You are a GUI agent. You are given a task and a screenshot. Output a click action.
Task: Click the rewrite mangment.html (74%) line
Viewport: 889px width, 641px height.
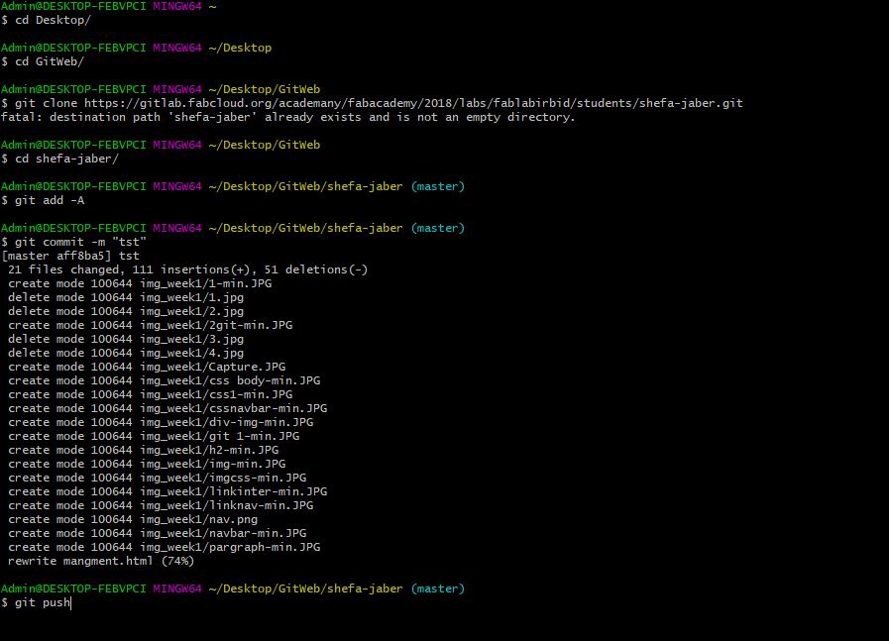tap(101, 561)
